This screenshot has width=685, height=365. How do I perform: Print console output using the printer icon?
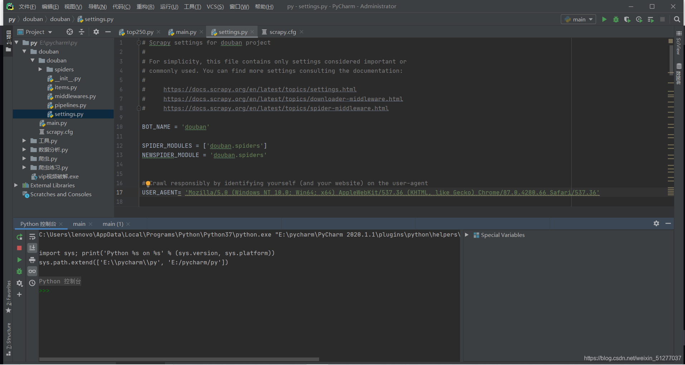point(32,260)
